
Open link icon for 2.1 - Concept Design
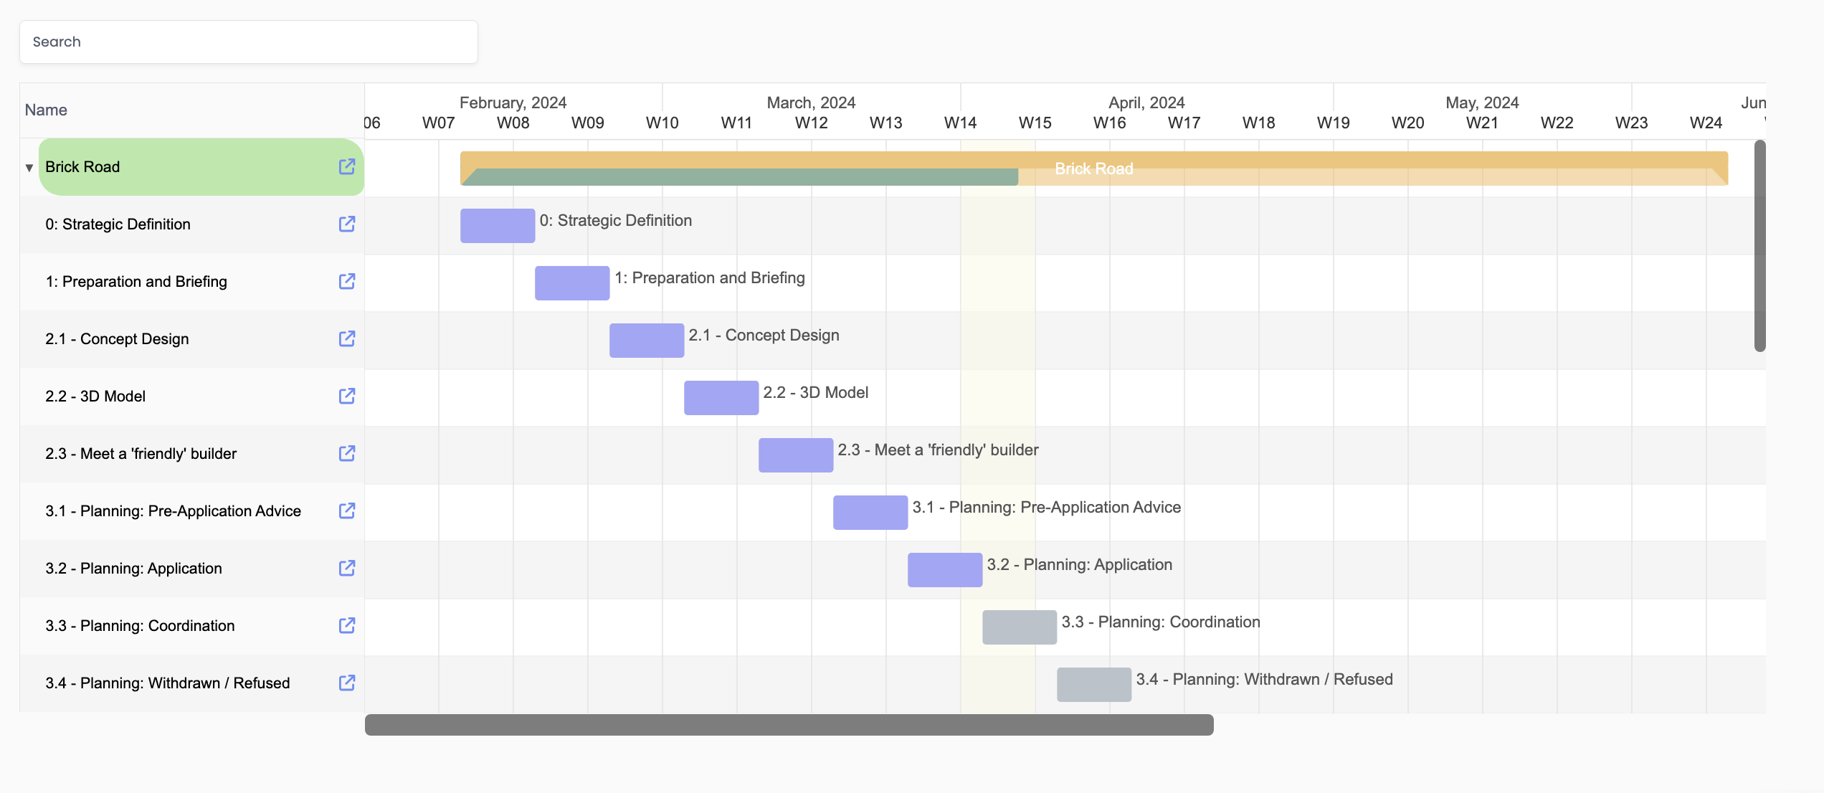(x=347, y=338)
